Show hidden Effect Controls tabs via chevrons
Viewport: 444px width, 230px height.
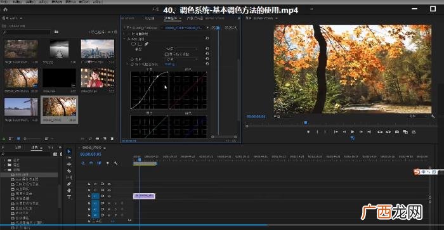point(238,18)
